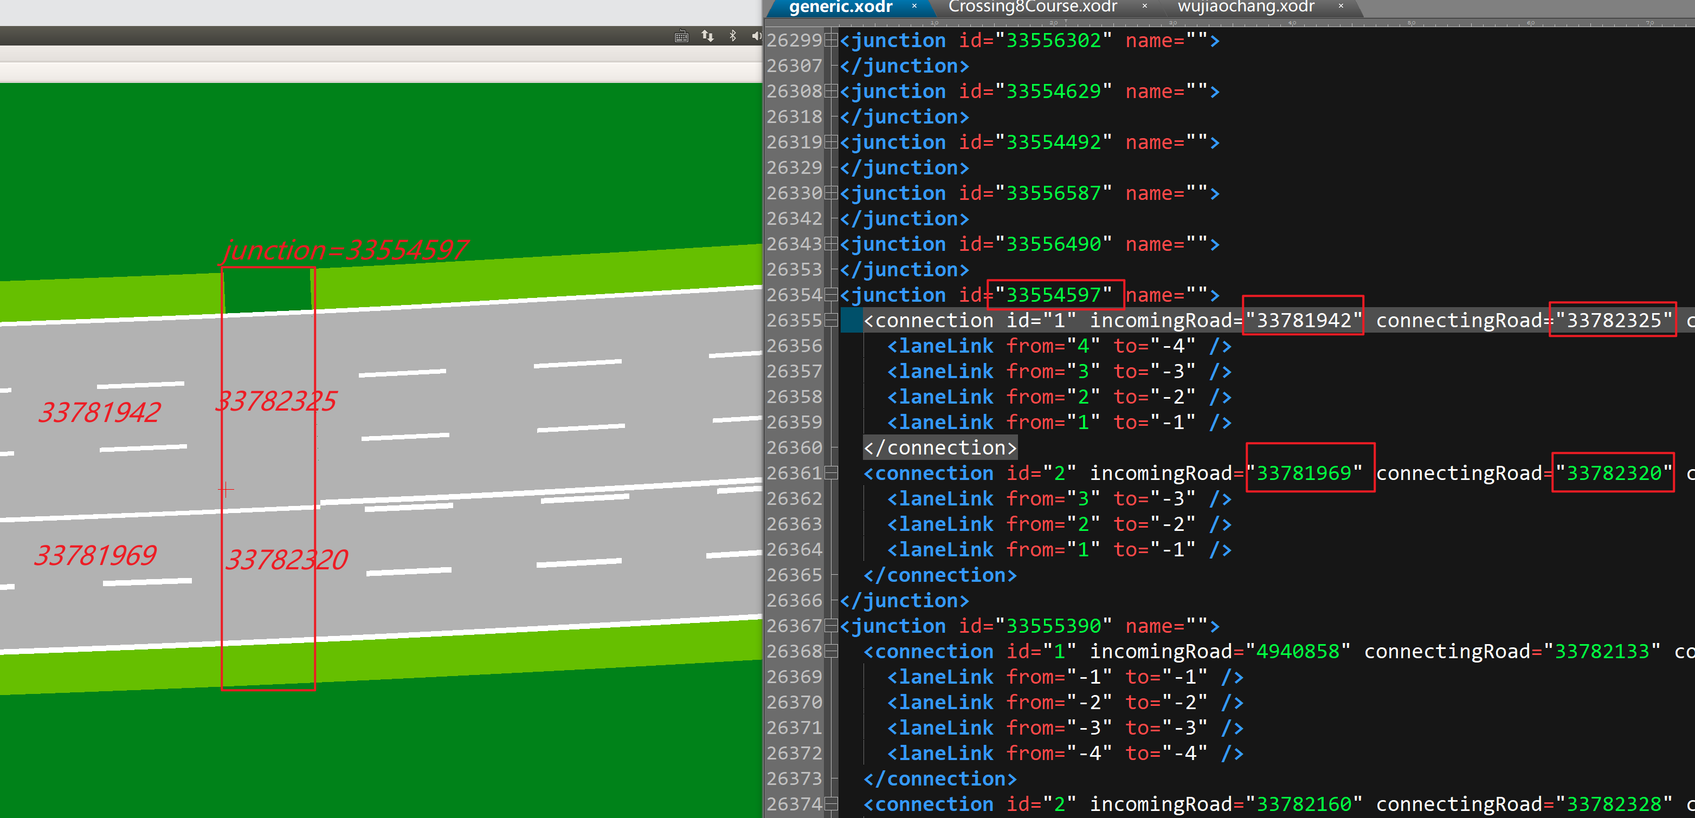Close the generic.xodr tab
Image resolution: width=1695 pixels, height=818 pixels.
tap(914, 6)
